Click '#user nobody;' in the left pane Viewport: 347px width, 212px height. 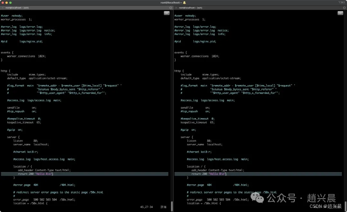tap(12, 16)
